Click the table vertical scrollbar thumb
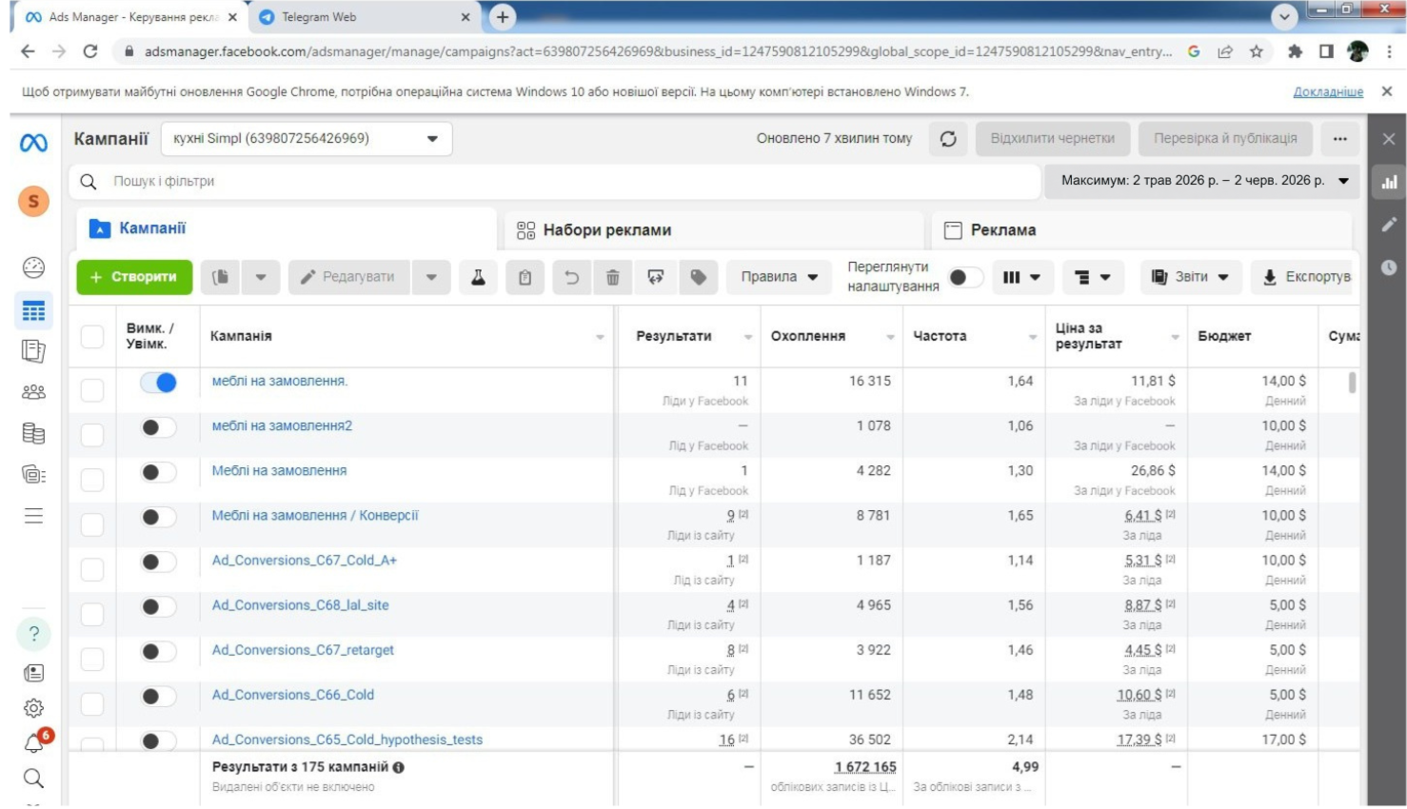1407x809 pixels. tap(1352, 383)
